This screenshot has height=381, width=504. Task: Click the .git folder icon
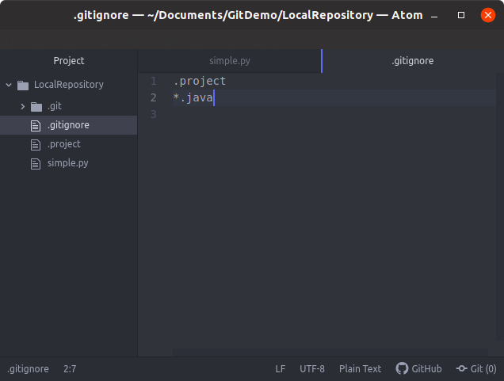[36, 107]
